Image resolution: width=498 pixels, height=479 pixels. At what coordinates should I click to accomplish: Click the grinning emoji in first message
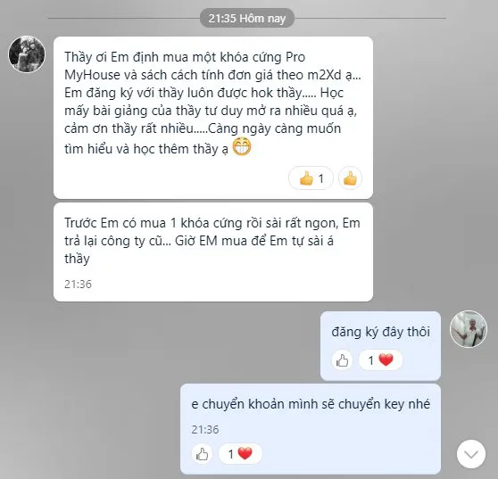pyautogui.click(x=242, y=146)
